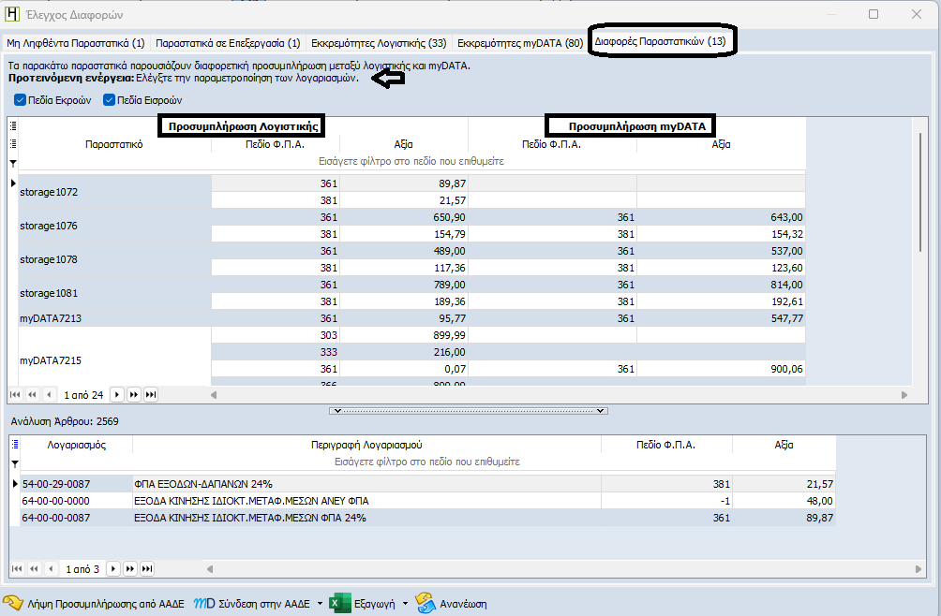This screenshot has height=616, width=941.
Task: Click the Ανανέωση refresh button
Action: point(451,604)
